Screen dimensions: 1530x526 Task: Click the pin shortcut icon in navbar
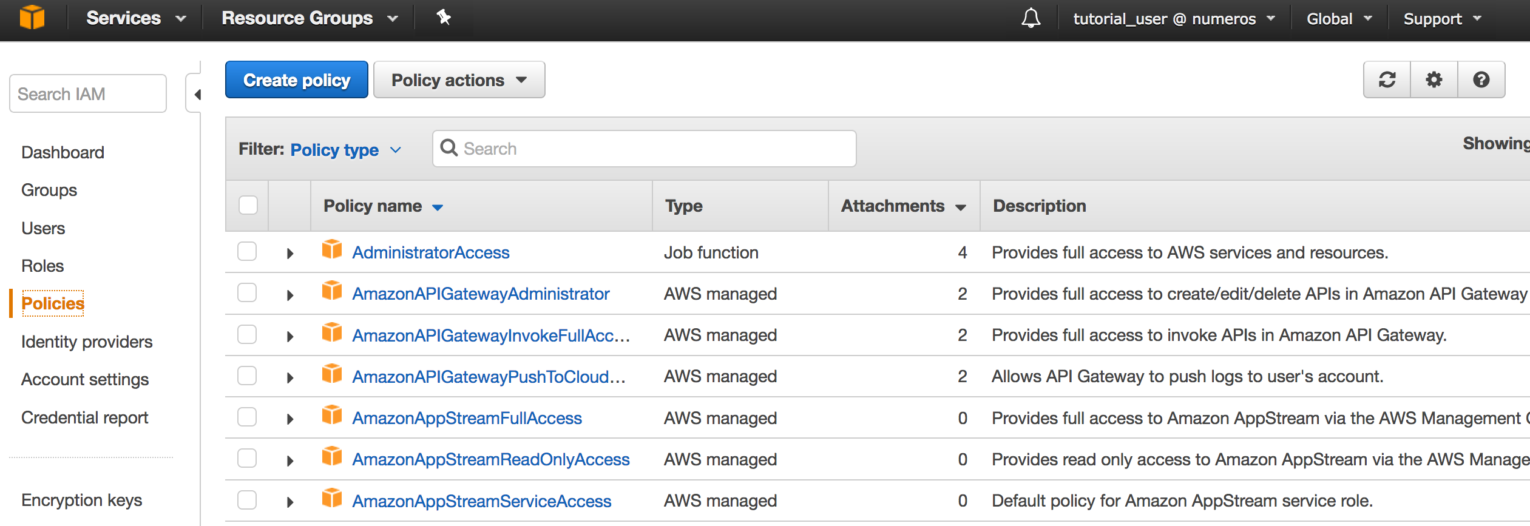pyautogui.click(x=444, y=18)
